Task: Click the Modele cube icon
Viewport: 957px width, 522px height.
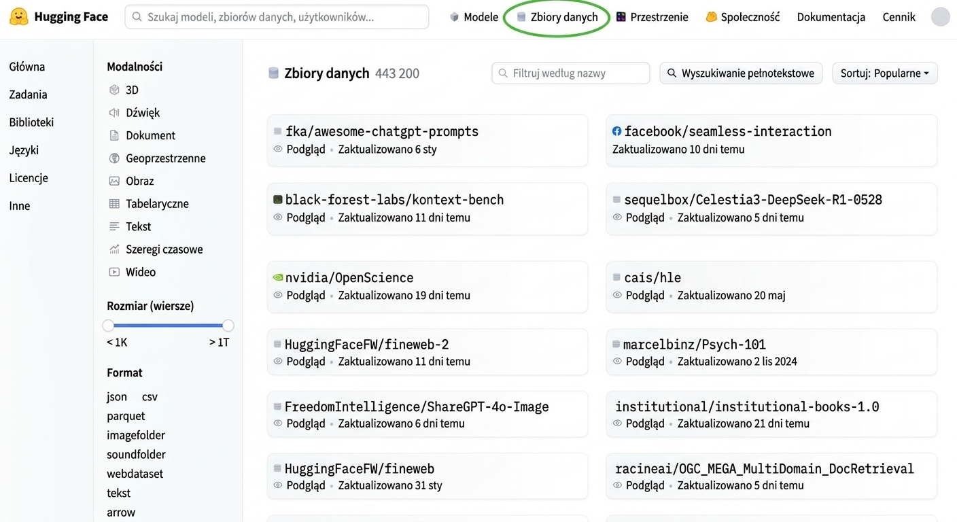Action: click(455, 18)
